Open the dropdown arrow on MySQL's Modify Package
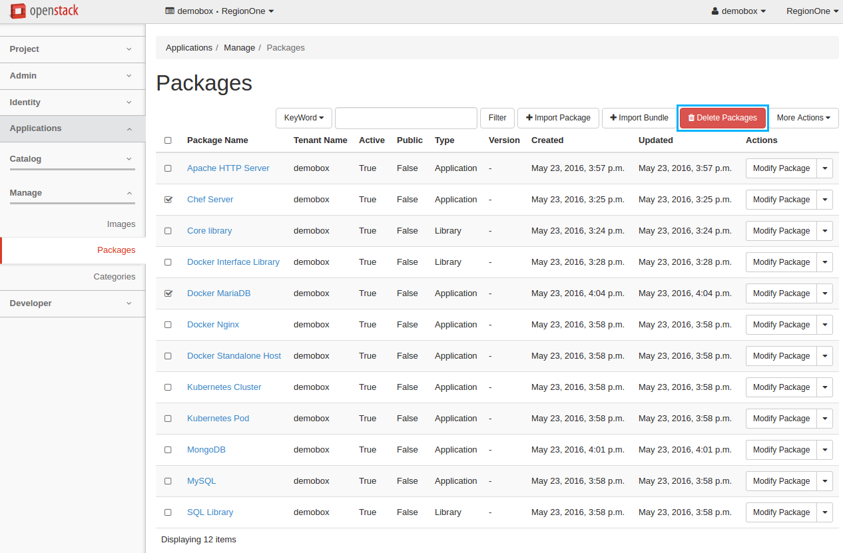 coord(824,480)
